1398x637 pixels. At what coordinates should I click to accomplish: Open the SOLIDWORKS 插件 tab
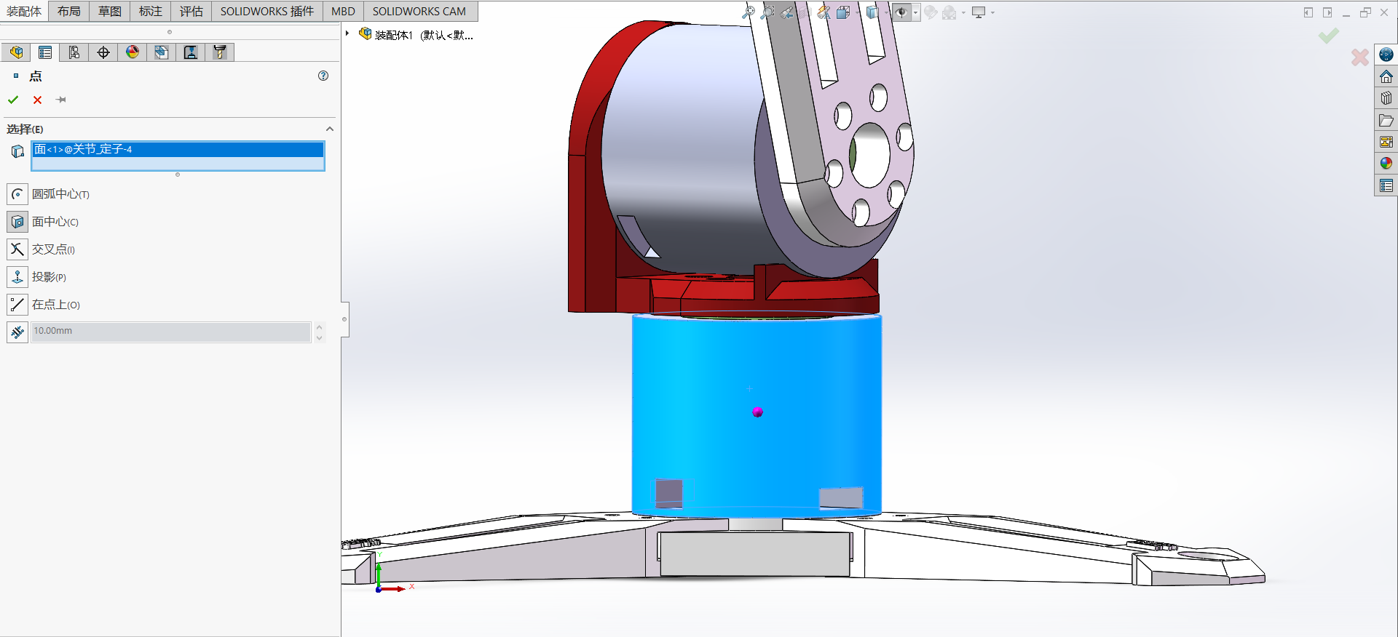click(267, 11)
